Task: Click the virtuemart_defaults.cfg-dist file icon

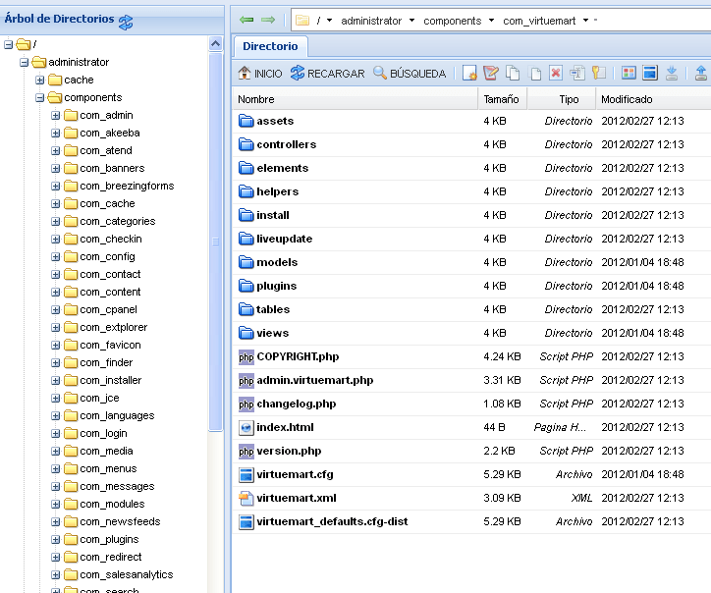Action: tap(246, 522)
